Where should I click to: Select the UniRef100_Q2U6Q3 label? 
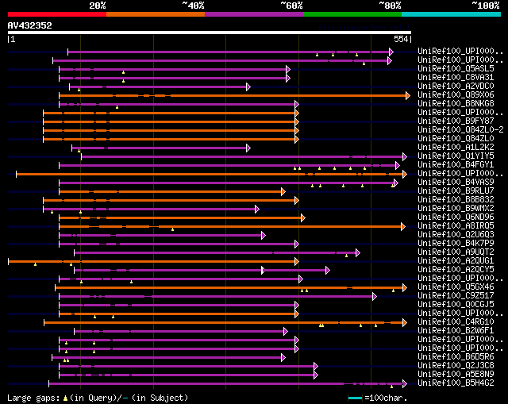pyautogui.click(x=456, y=235)
